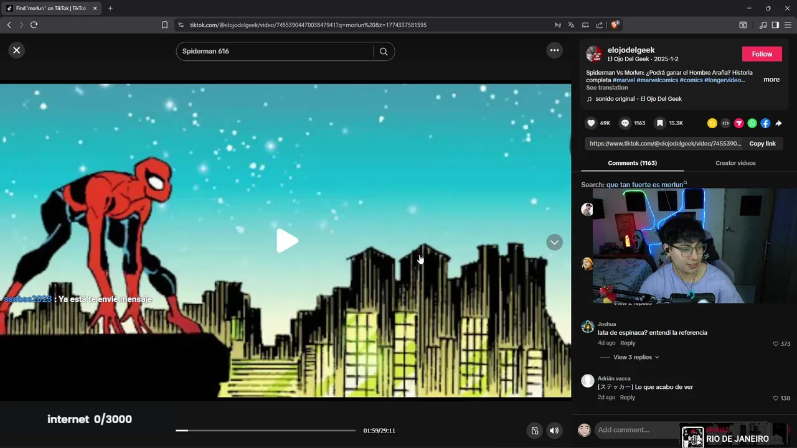
Task: Open the search-tabs icon in browser toolbar
Action: [x=743, y=25]
